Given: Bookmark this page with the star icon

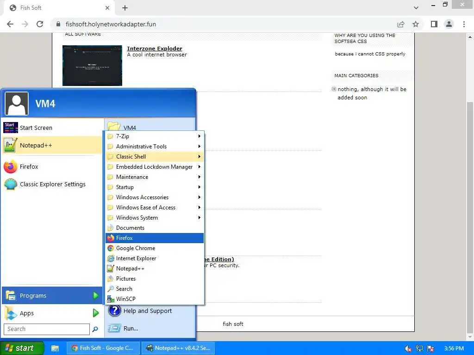Looking at the screenshot, I should [416, 24].
